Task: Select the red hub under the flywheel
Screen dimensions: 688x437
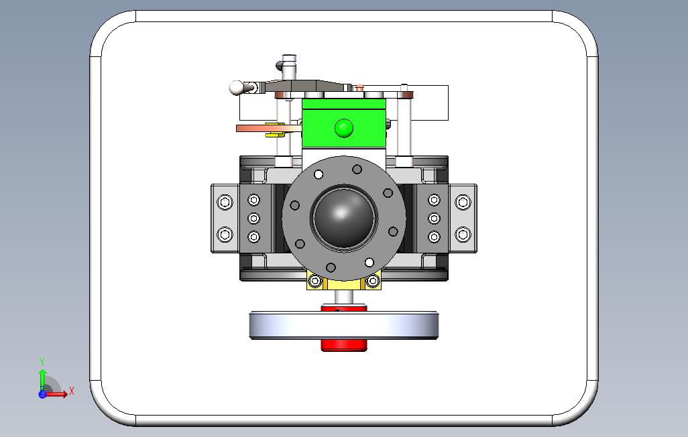Action: [344, 345]
